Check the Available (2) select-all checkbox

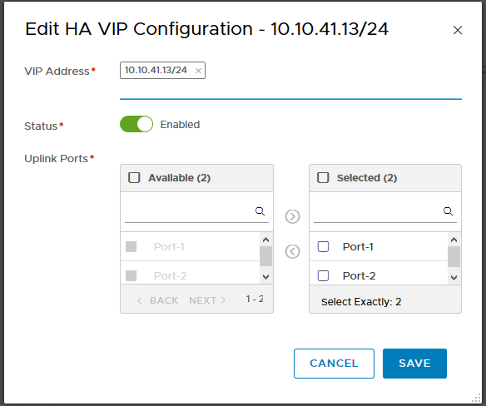tap(134, 177)
